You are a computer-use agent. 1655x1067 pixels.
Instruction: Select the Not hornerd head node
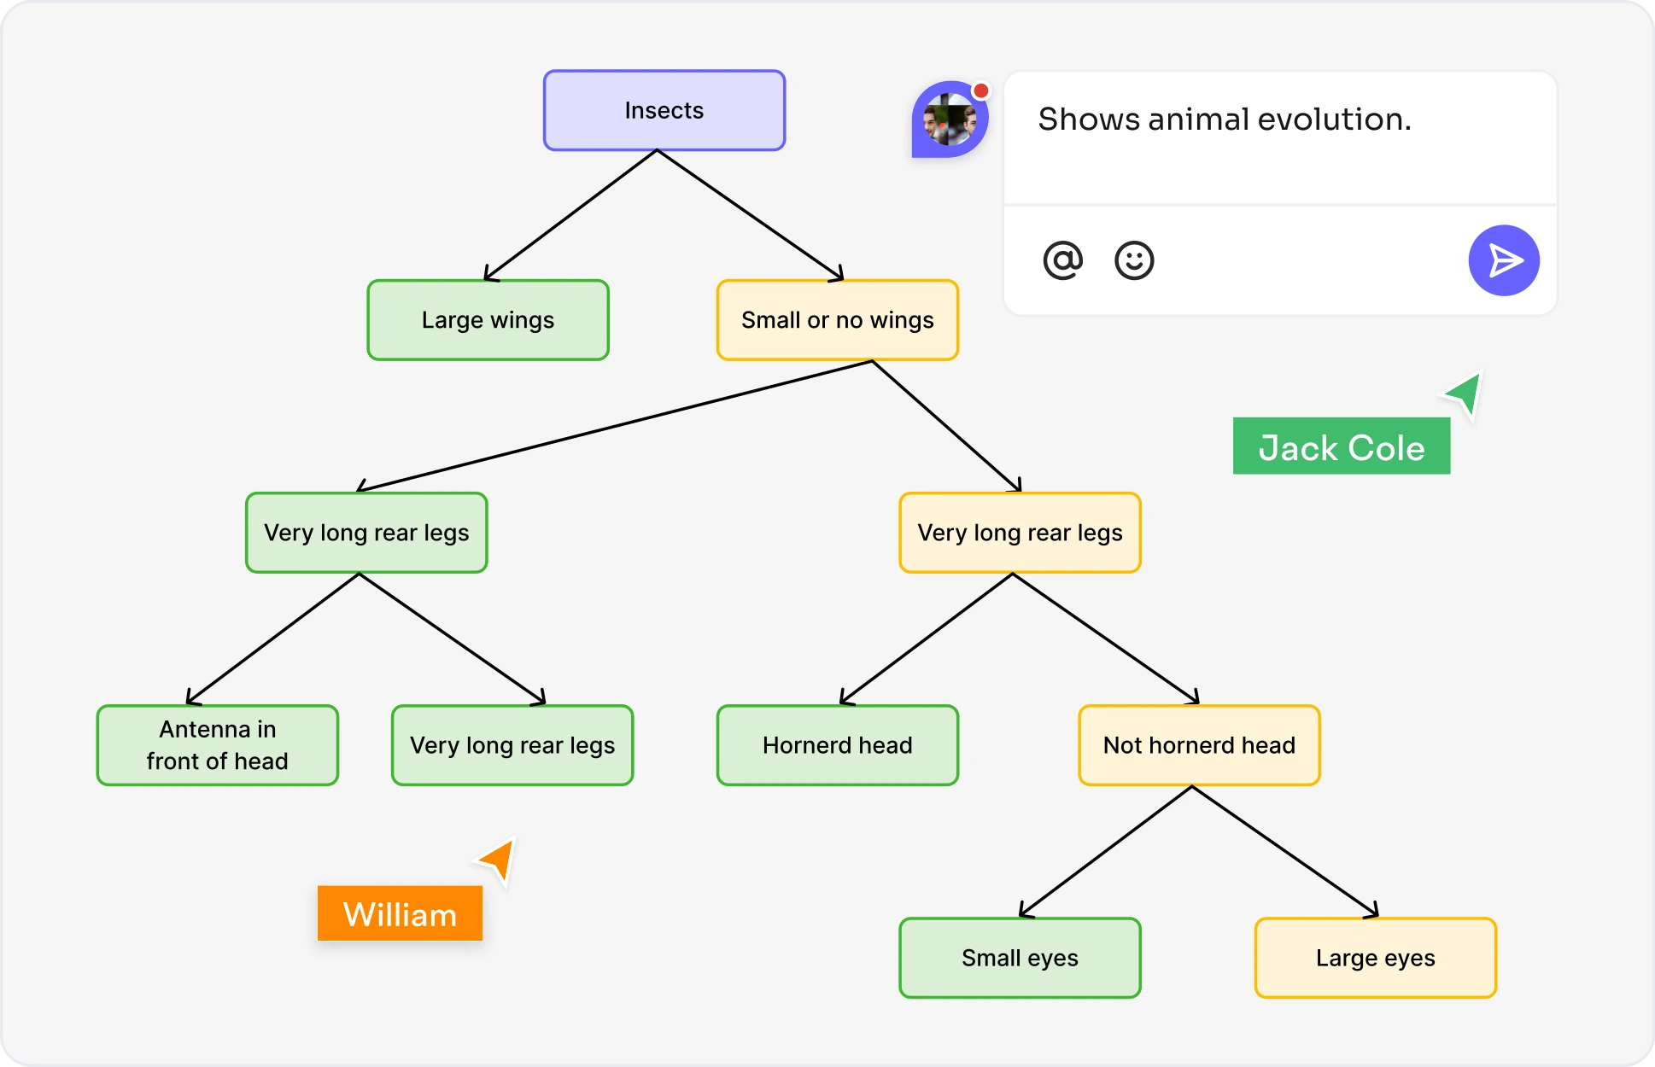pyautogui.click(x=1199, y=745)
